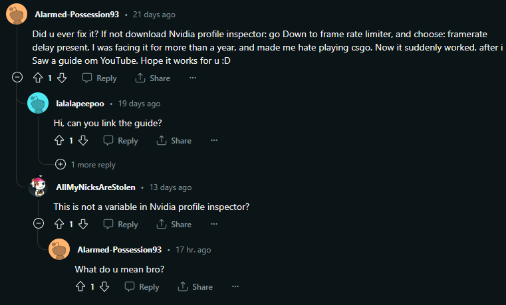Upvote the "What do u mean bro?" reply
Image resolution: width=506 pixels, height=305 pixels.
point(80,286)
